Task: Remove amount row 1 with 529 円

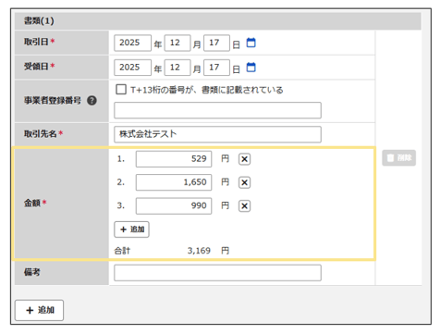Action: [244, 159]
